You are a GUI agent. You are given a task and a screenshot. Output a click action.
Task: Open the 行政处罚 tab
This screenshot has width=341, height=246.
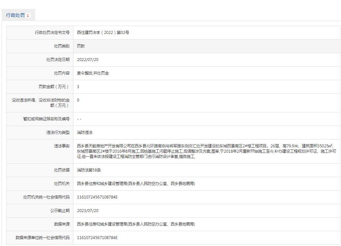pyautogui.click(x=18, y=15)
